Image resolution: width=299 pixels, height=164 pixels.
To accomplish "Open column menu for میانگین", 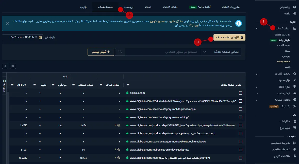I will [x=53, y=85].
